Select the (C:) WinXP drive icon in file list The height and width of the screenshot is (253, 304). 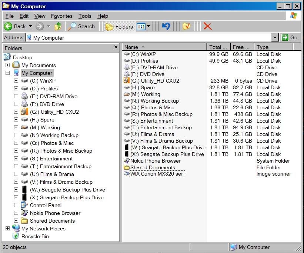[127, 54]
